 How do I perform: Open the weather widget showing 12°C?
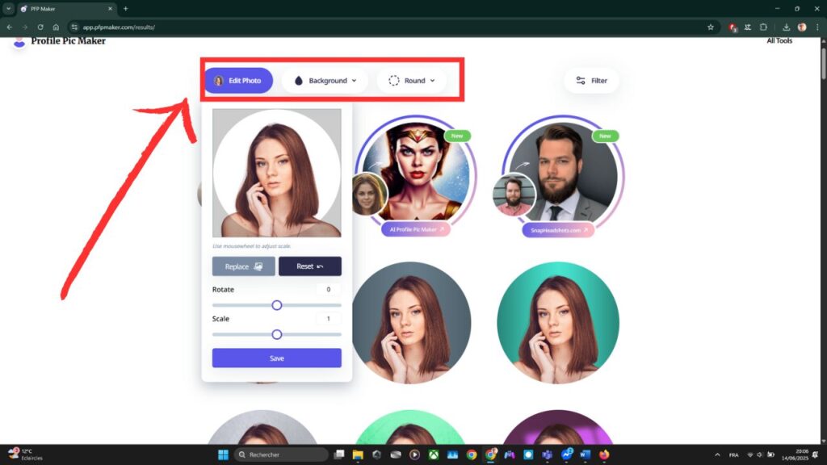pyautogui.click(x=25, y=455)
